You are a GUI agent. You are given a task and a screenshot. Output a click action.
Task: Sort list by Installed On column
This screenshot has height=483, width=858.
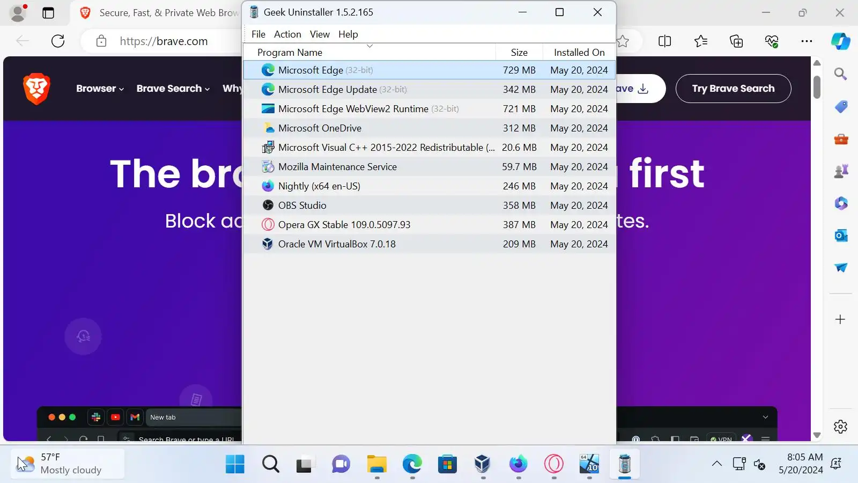pos(579,52)
